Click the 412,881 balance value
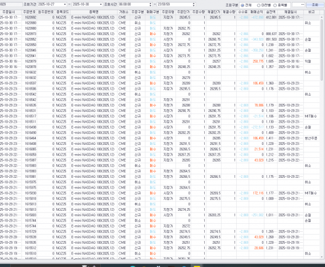Viewport: 325px width, 267px height. [x=271, y=17]
